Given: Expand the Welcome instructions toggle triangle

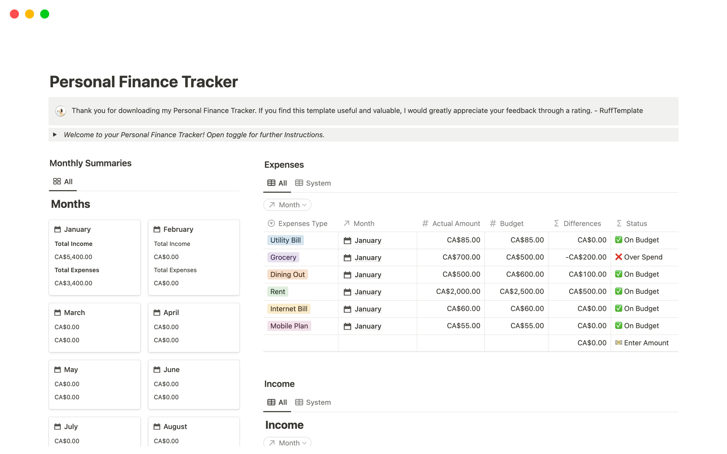Looking at the screenshot, I should coord(55,135).
